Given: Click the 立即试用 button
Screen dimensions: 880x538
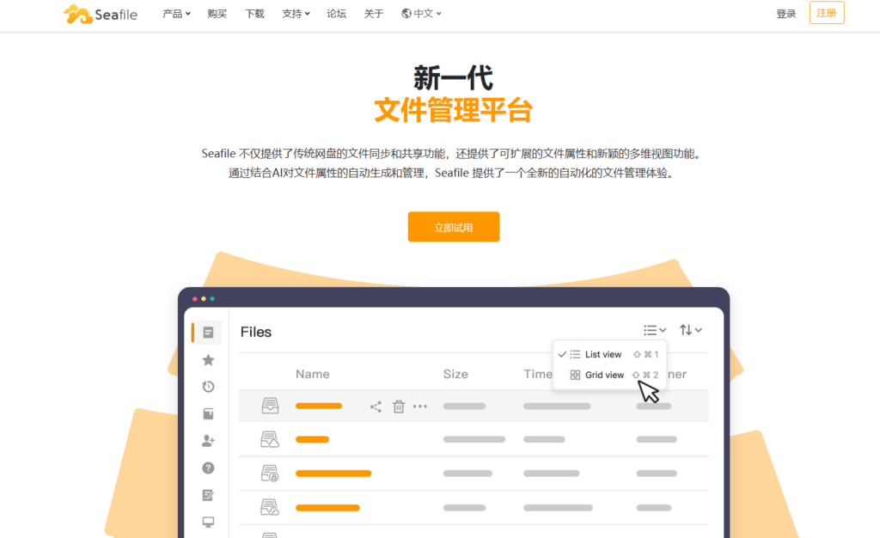Looking at the screenshot, I should [x=454, y=226].
